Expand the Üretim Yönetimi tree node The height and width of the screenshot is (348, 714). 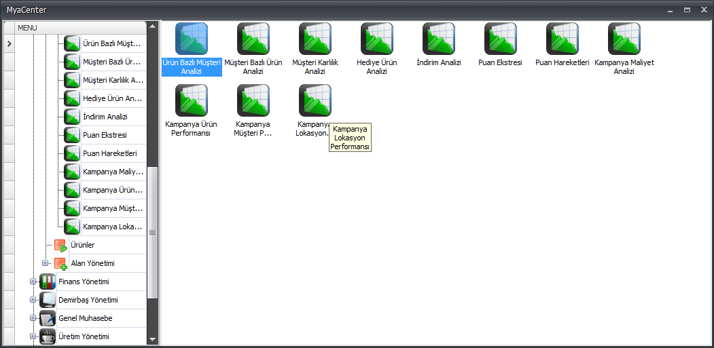pyautogui.click(x=33, y=336)
